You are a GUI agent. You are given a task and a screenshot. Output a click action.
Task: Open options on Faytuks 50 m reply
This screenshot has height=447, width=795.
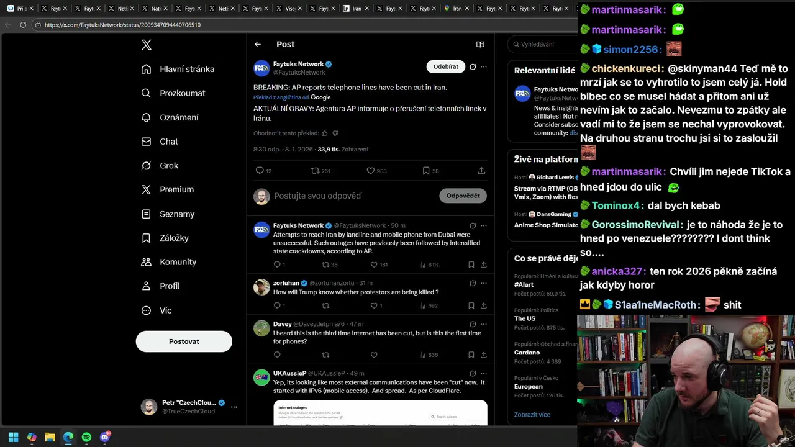[484, 226]
